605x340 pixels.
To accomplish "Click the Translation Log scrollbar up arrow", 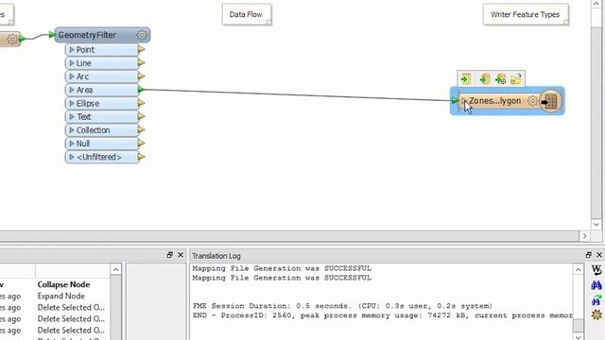I will [x=578, y=270].
